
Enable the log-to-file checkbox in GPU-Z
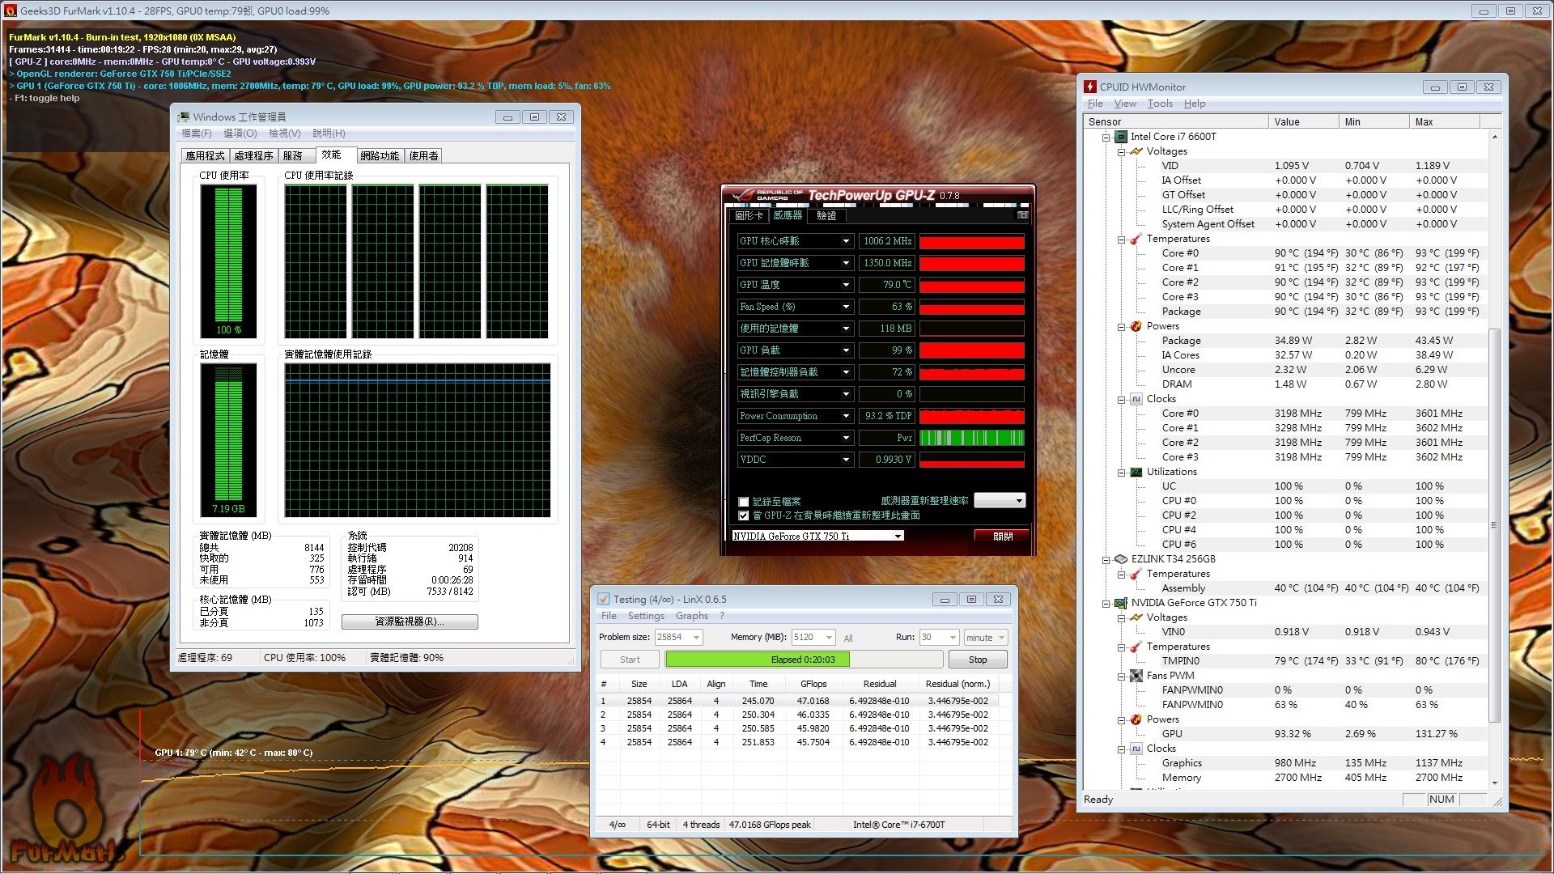click(x=743, y=502)
